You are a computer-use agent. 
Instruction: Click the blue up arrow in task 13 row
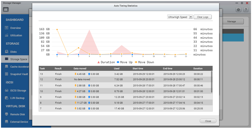tap(89, 74)
